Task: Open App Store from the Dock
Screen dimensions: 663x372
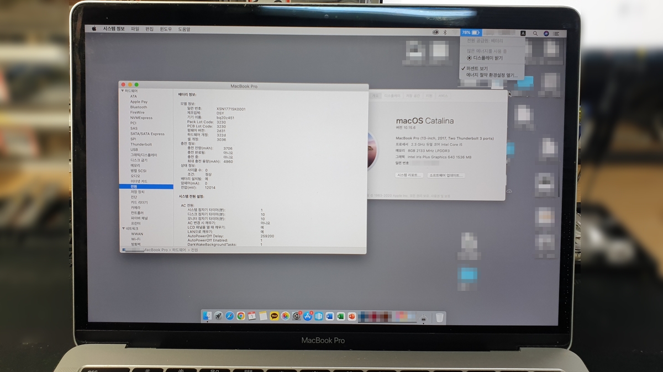Action: (x=308, y=316)
